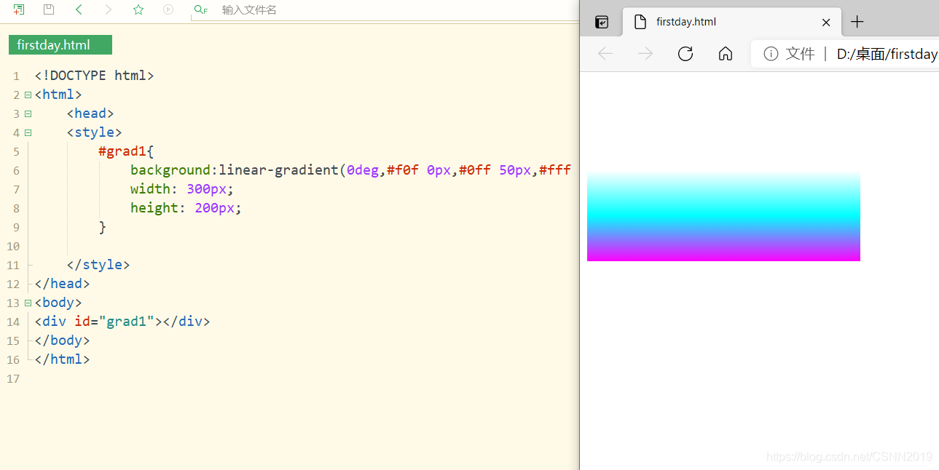The image size is (939, 470).
Task: Click the save file icon in the editor
Action: [x=49, y=9]
